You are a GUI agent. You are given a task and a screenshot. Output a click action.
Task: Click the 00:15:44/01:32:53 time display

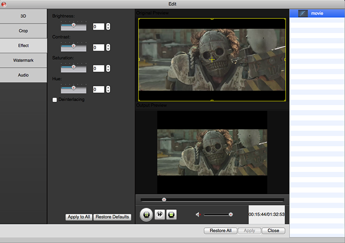point(266,214)
